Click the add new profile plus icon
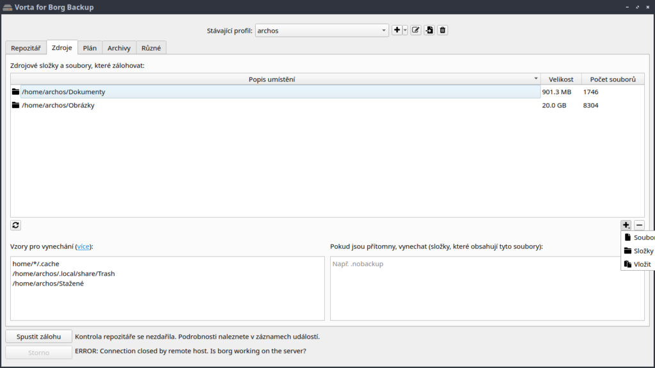 pyautogui.click(x=397, y=30)
